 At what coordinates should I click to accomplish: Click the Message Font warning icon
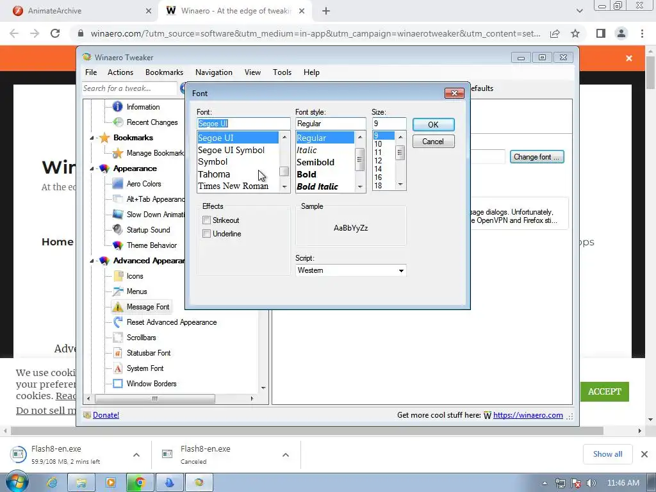[118, 307]
